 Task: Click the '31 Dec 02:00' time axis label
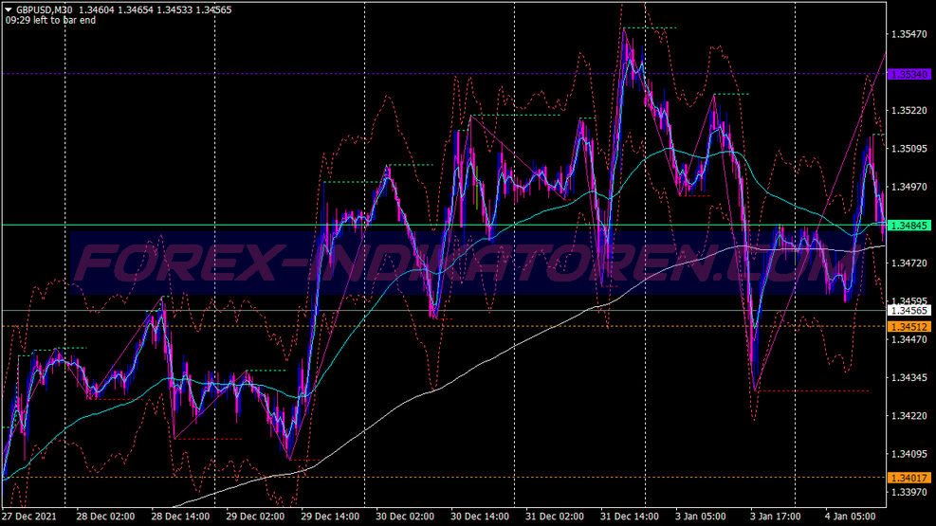point(555,517)
